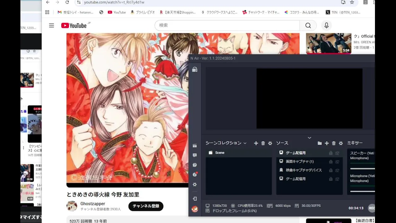Delete scene using the trash icon beside シーンコレクション

coord(263,143)
